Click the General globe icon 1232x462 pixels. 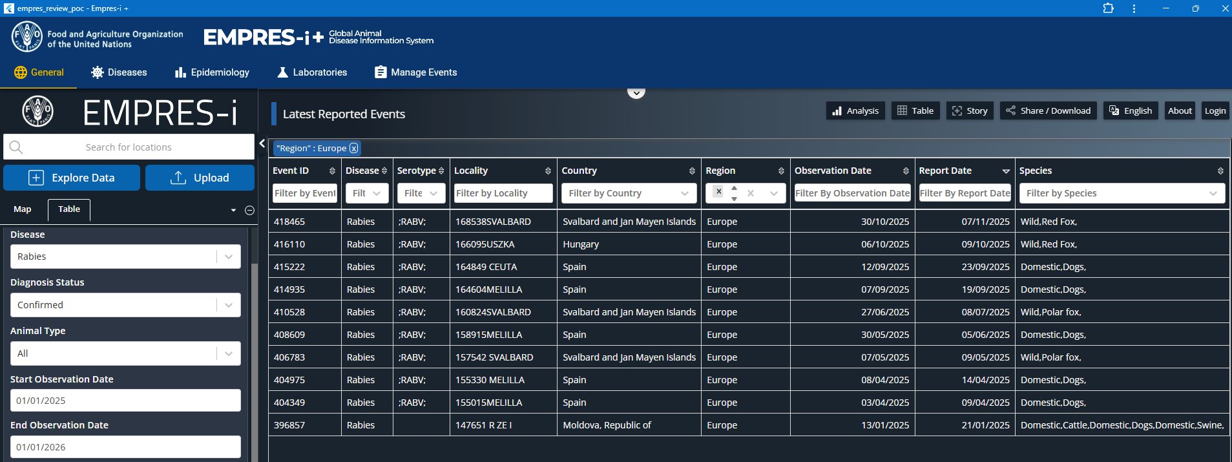pyautogui.click(x=21, y=72)
